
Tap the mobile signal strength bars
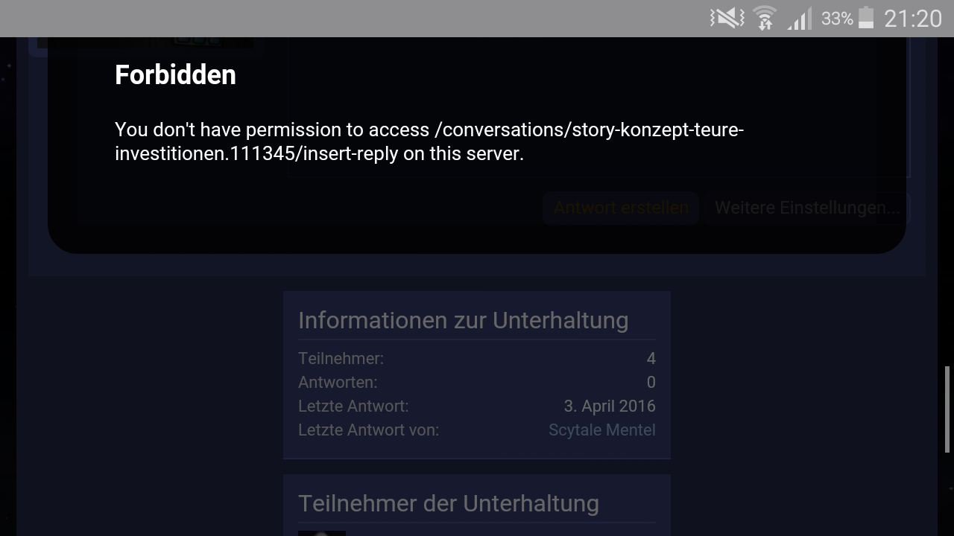click(800, 18)
